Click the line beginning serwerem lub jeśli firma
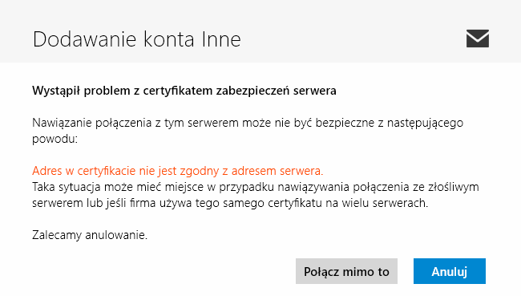This screenshot has height=296, width=521. [230, 203]
